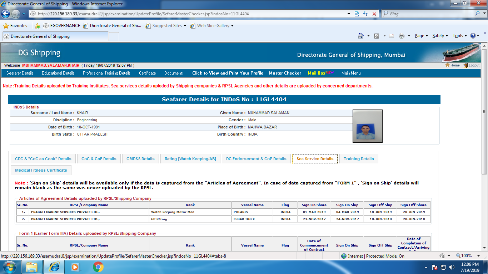Open the Favorites star button
This screenshot has width=488, height=274.
[15, 26]
